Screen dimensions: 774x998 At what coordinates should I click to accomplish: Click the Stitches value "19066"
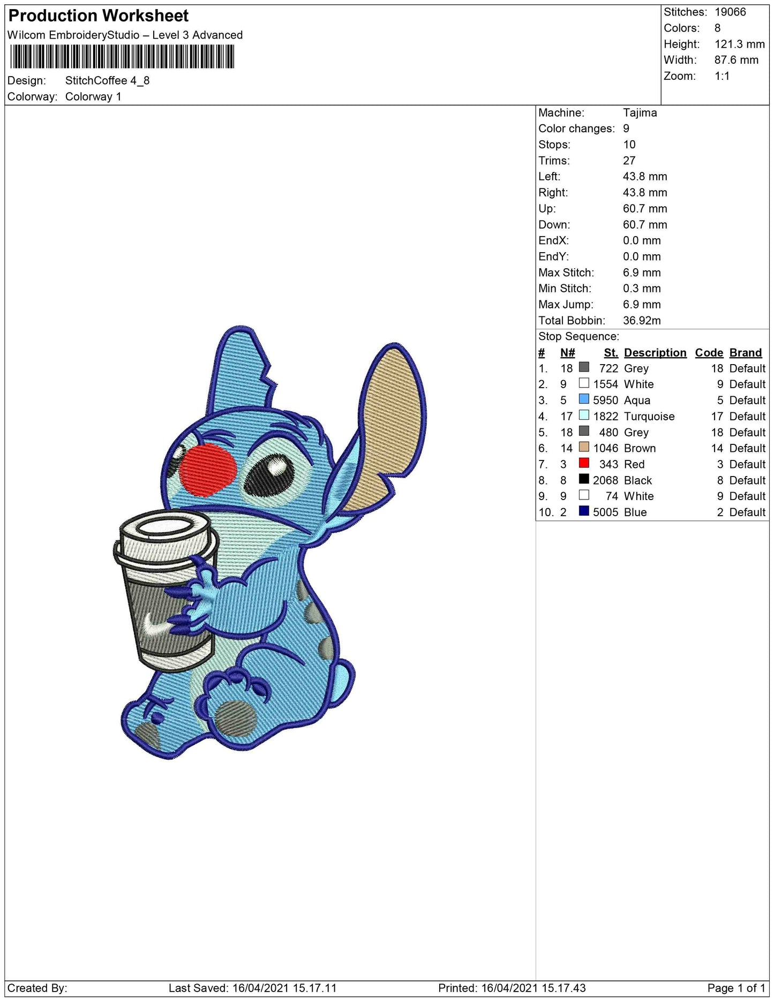pos(730,12)
